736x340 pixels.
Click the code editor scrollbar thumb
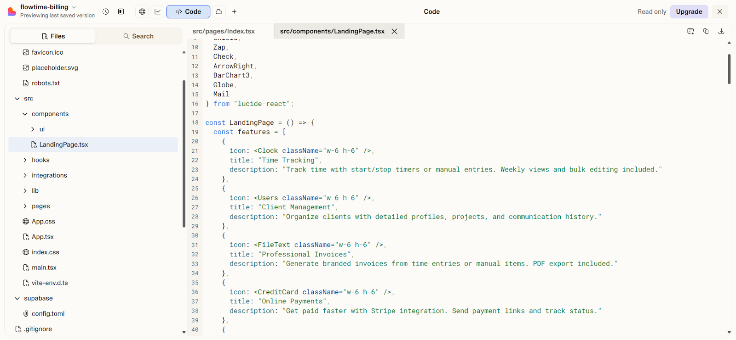coord(729,69)
